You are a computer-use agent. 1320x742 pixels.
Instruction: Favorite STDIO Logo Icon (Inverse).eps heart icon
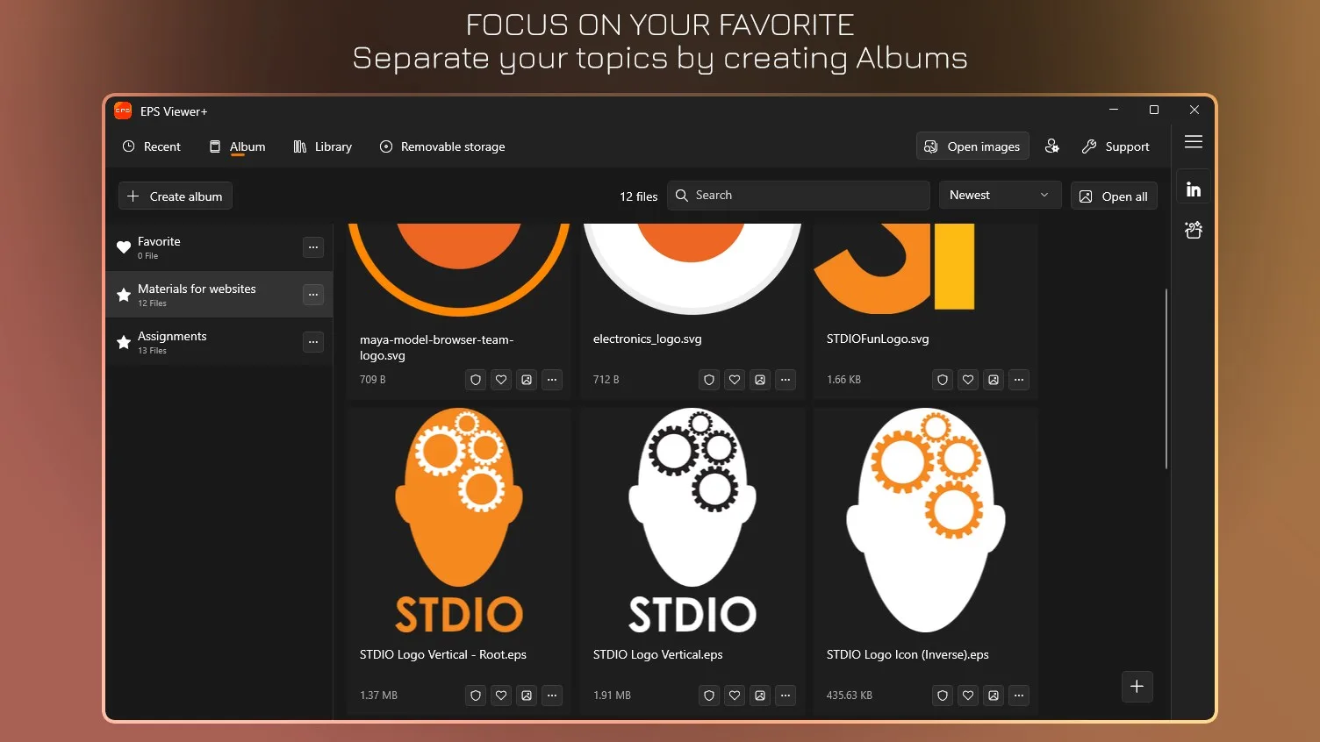click(x=968, y=696)
